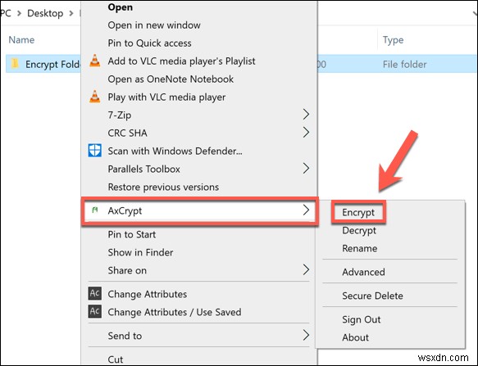Expand the CRC SHA submenu arrow

[x=306, y=133]
